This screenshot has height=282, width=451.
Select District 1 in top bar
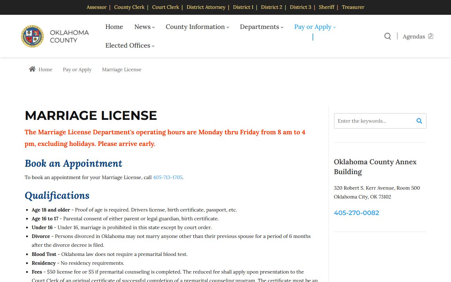[243, 7]
